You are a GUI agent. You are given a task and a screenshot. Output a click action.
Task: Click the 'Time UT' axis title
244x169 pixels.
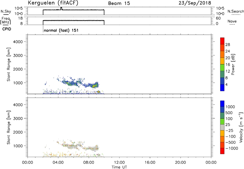click(x=119, y=167)
